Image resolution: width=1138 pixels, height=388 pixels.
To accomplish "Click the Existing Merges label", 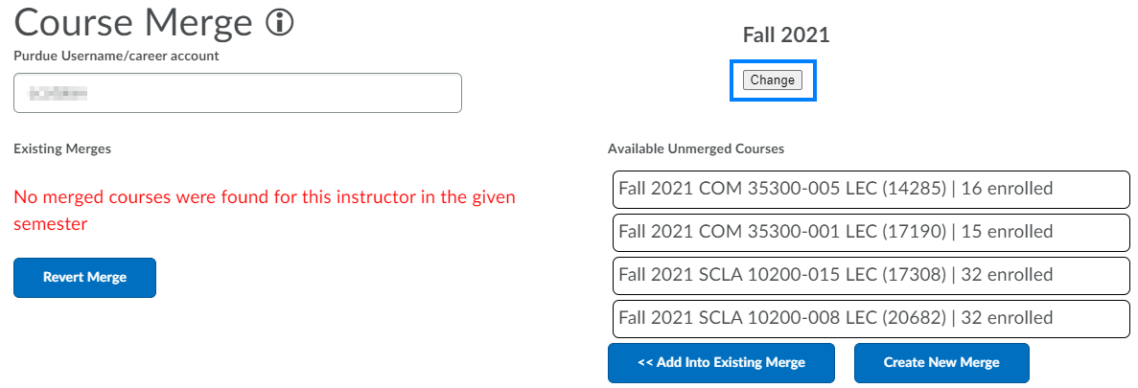I will (x=62, y=148).
